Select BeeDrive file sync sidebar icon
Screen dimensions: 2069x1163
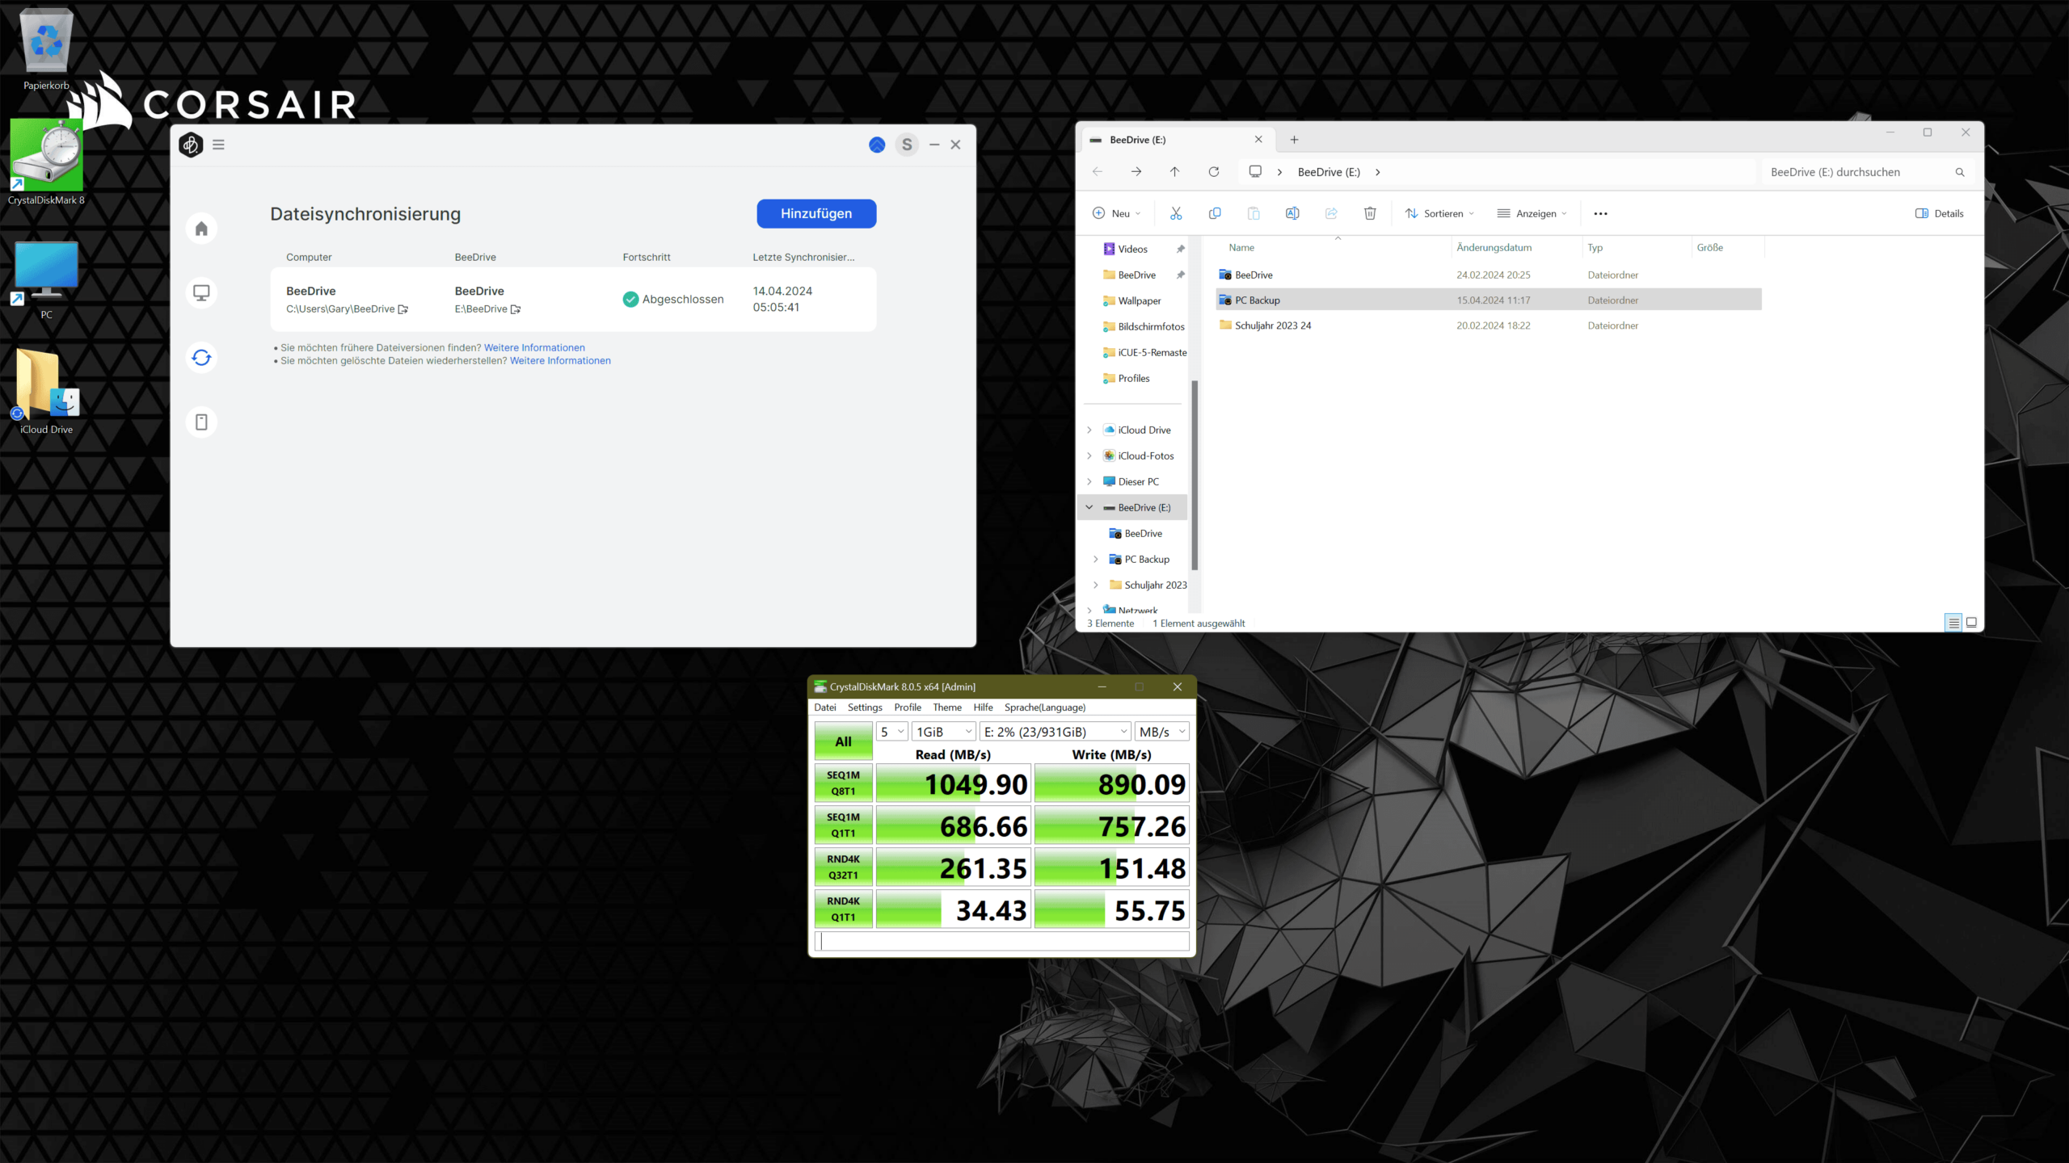[201, 358]
